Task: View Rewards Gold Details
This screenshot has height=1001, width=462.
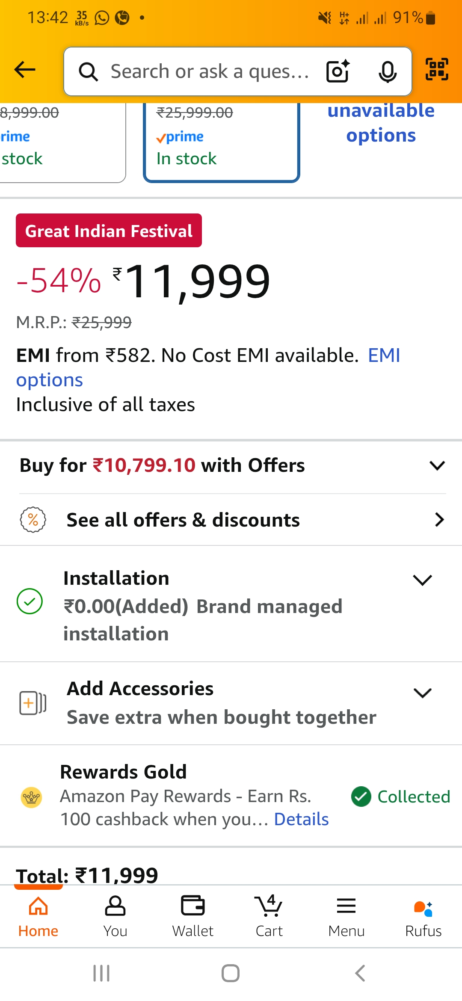Action: tap(301, 819)
